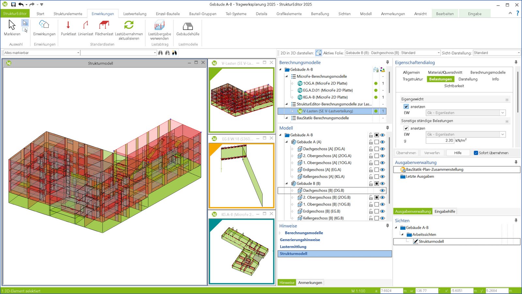Open the Darstellung properties tab
The height and width of the screenshot is (294, 522).
[468, 79]
